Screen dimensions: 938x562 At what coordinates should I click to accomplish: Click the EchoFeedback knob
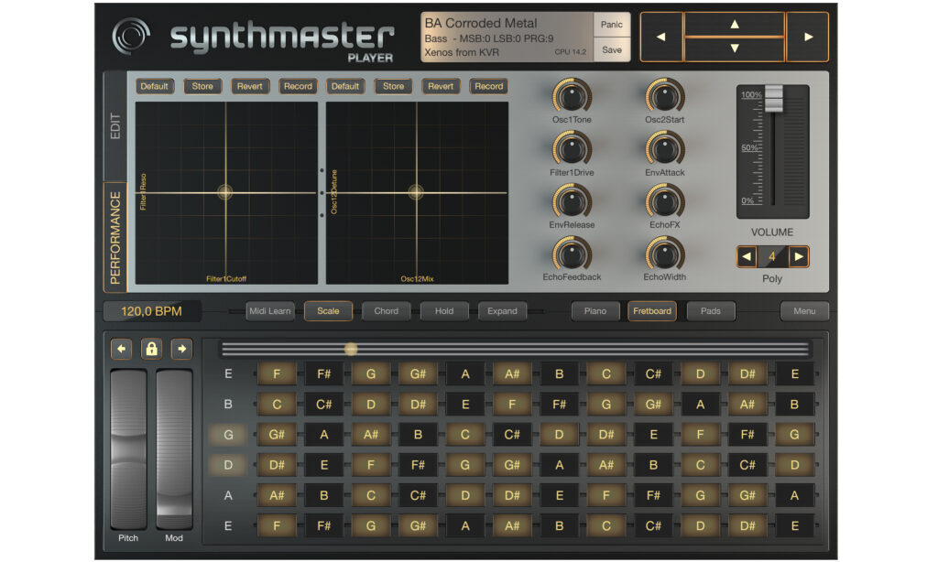(x=572, y=253)
